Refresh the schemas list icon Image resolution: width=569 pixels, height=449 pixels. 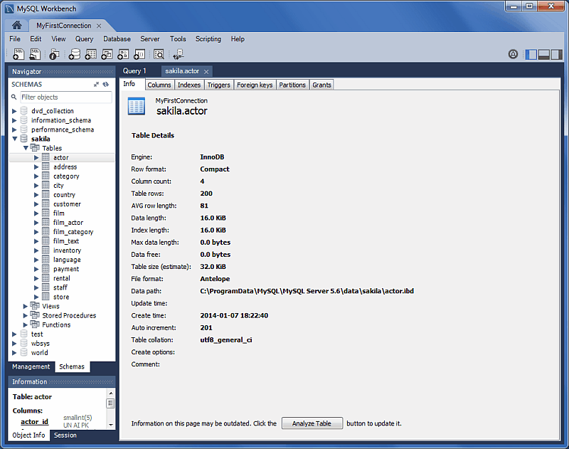[106, 84]
